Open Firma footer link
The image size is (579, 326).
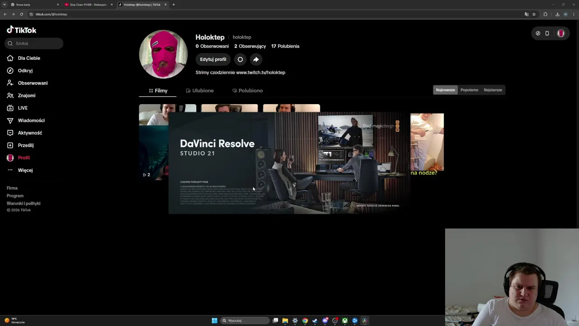[12, 188]
